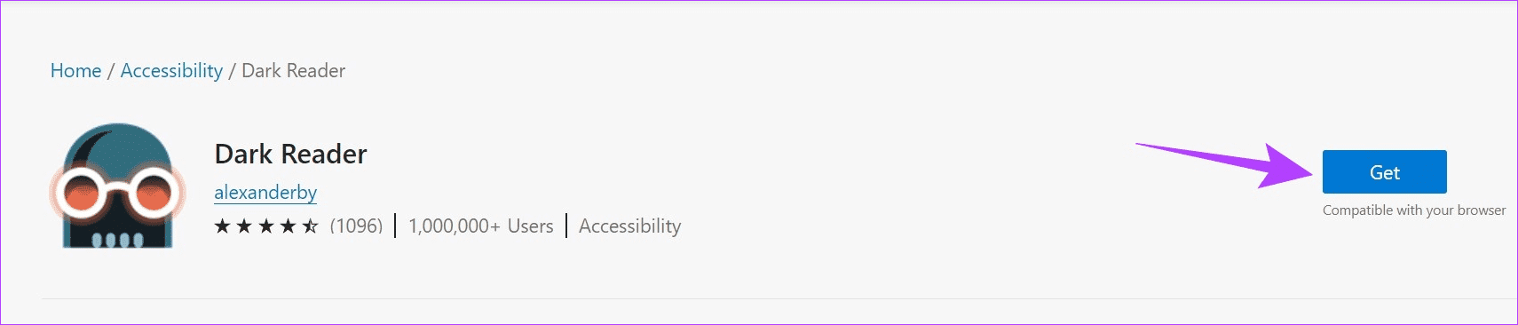The height and width of the screenshot is (325, 1518).
Task: Open the Home breadcrumb link
Action: tap(75, 71)
